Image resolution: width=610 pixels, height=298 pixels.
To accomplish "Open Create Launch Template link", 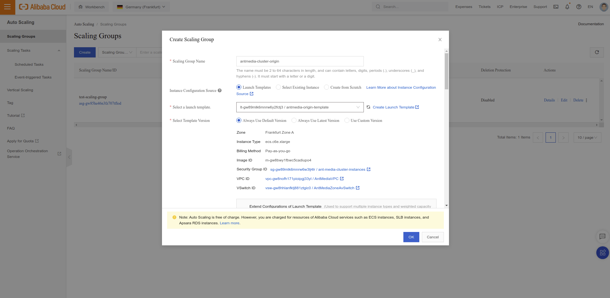I will tap(396, 107).
